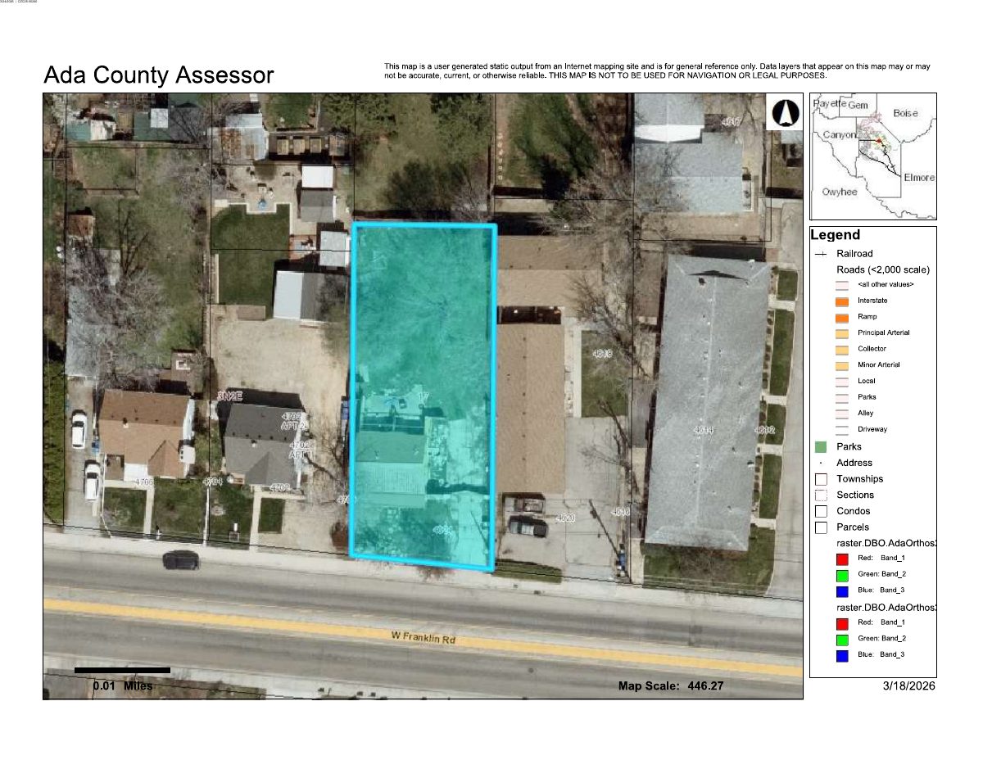Click the Driveway road line symbol
This screenshot has height=760, width=983.
[843, 429]
